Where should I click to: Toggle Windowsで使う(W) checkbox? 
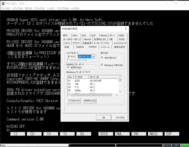pyautogui.click(x=112, y=65)
